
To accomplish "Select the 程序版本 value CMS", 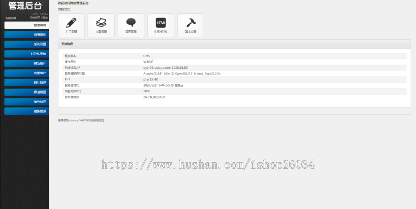I will pos(147,56).
